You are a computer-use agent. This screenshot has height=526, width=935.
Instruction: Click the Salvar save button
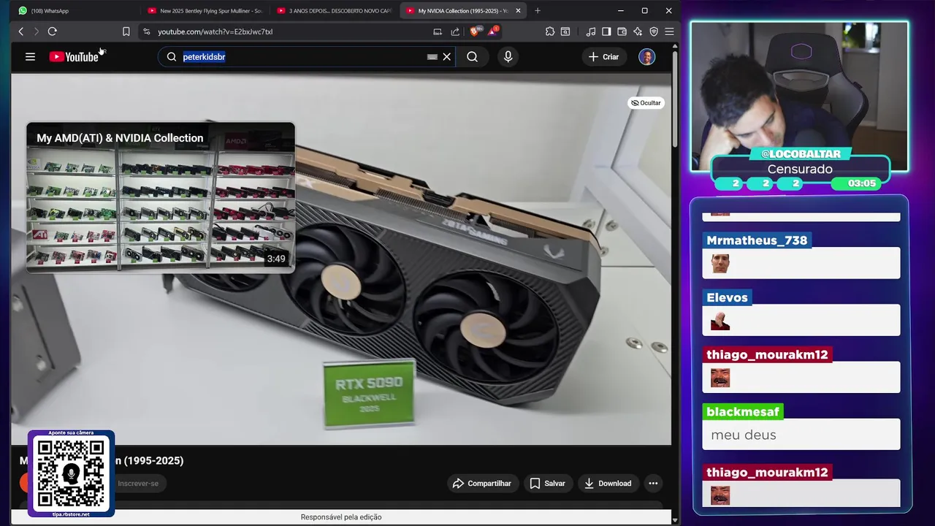coord(547,483)
